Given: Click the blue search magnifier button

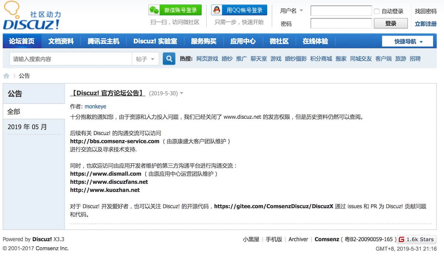Looking at the screenshot, I should coord(169,59).
